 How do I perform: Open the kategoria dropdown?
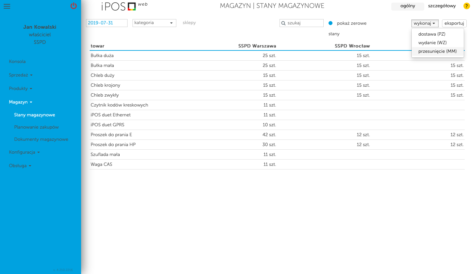(154, 23)
